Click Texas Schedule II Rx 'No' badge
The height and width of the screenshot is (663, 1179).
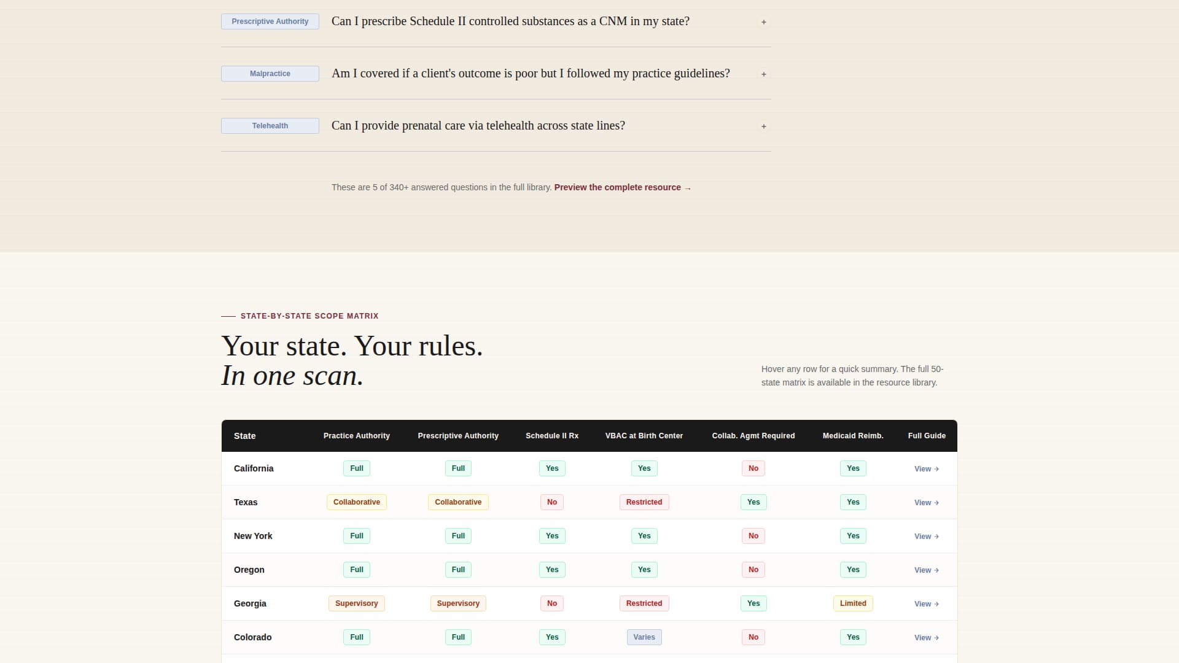(x=552, y=502)
